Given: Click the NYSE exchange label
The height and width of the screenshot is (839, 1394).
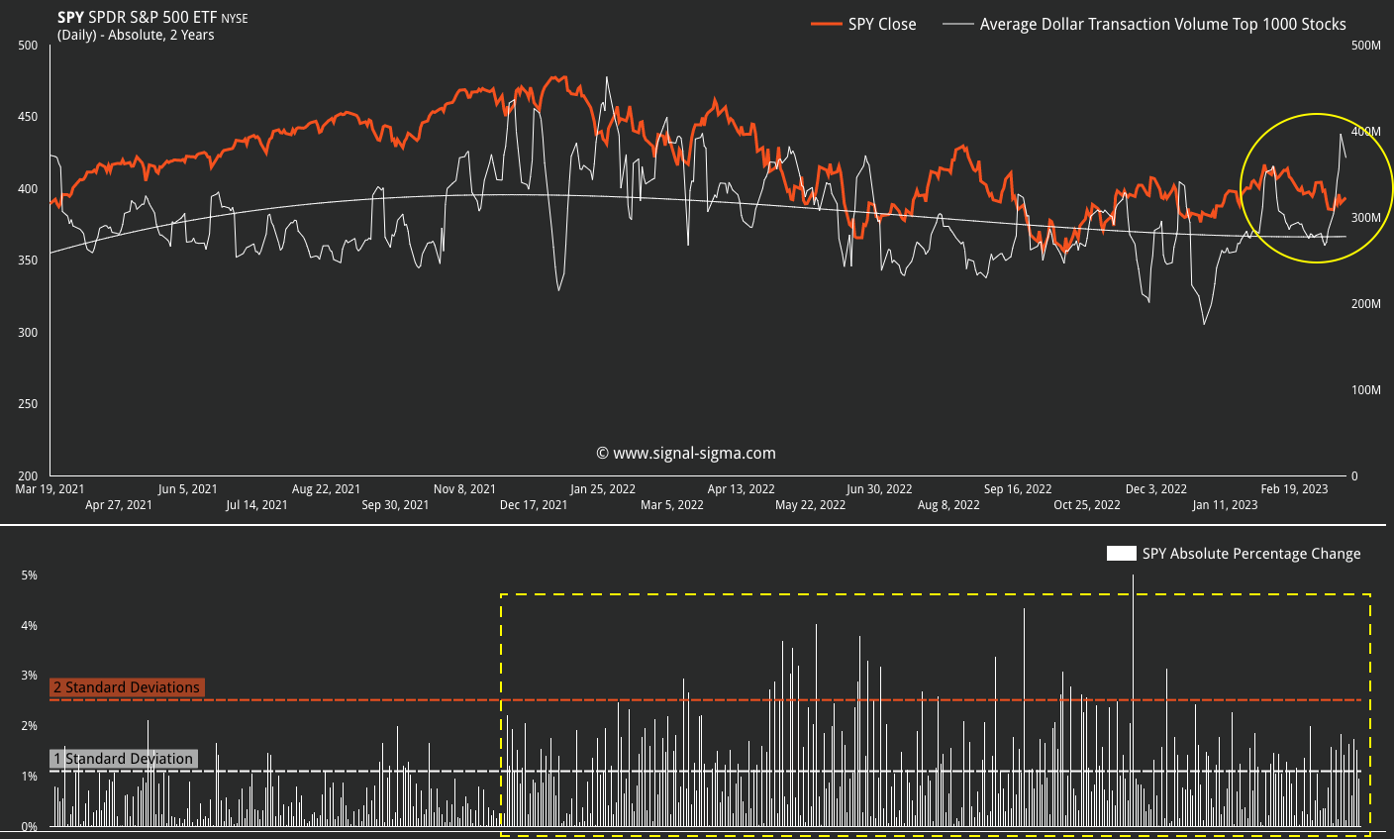Looking at the screenshot, I should point(235,19).
